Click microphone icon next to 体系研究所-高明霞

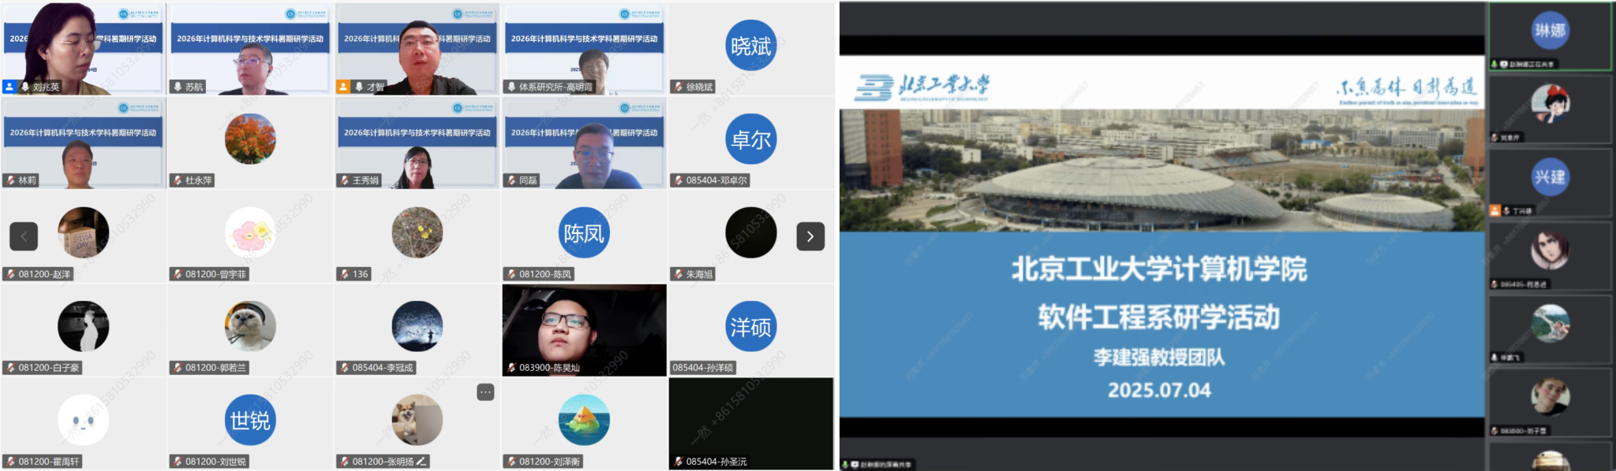[511, 87]
